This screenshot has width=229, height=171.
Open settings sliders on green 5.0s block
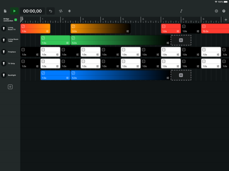coord(168,43)
